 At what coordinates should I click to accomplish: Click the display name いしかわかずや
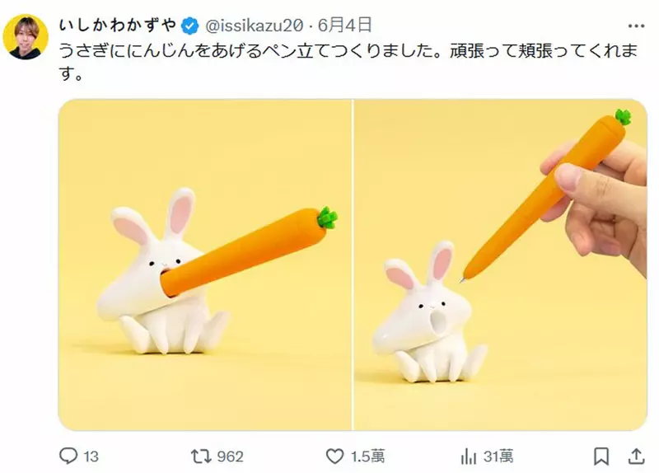(118, 26)
